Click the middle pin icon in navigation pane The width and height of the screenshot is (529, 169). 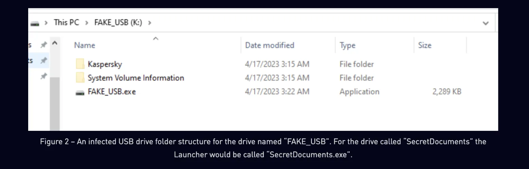43,61
